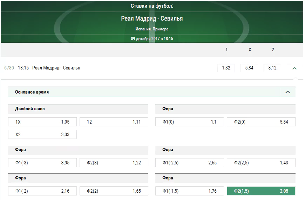
Task: Click the banner title Реал Мадрид - Севилья
Action: pos(152,18)
